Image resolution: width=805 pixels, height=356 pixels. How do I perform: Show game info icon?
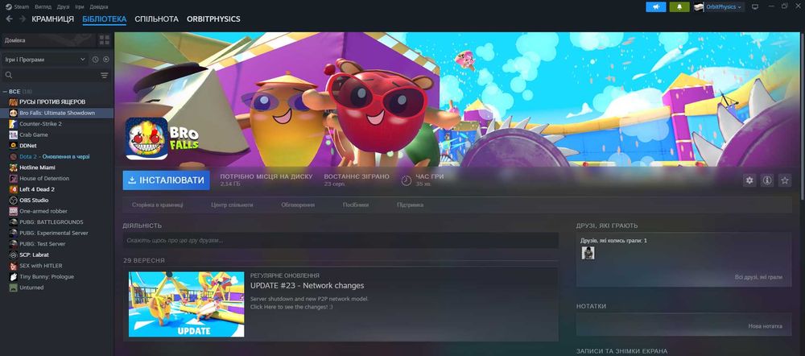tap(767, 180)
